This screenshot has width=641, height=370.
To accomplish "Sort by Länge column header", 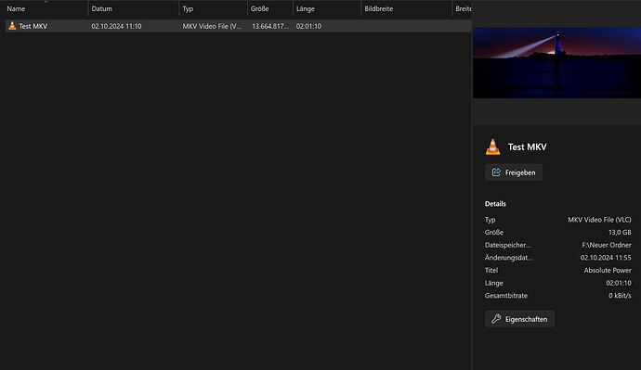I will (306, 8).
